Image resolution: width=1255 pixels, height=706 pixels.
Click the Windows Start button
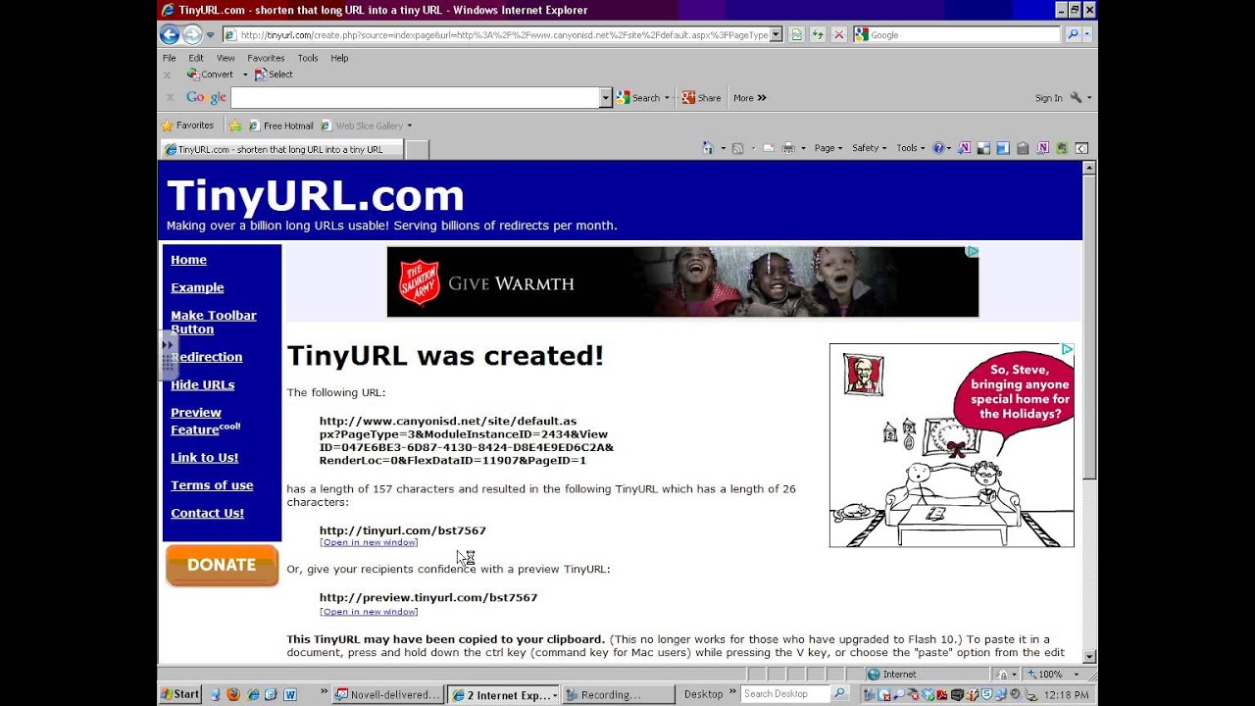pos(179,694)
